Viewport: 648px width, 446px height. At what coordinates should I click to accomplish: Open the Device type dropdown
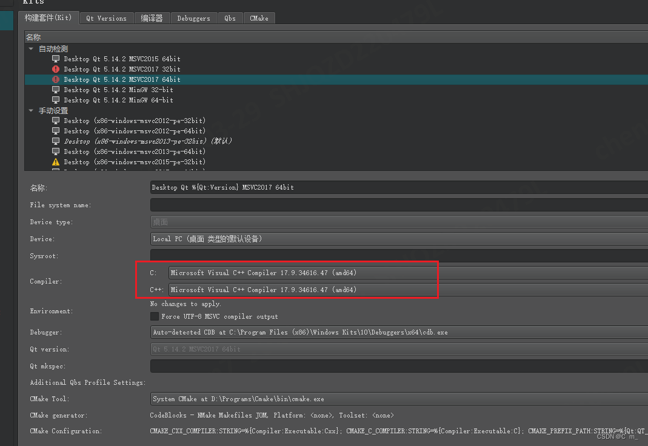point(399,222)
